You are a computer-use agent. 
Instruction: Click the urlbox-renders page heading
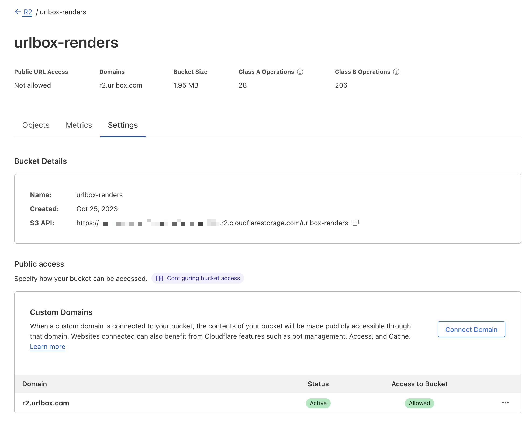tap(66, 43)
